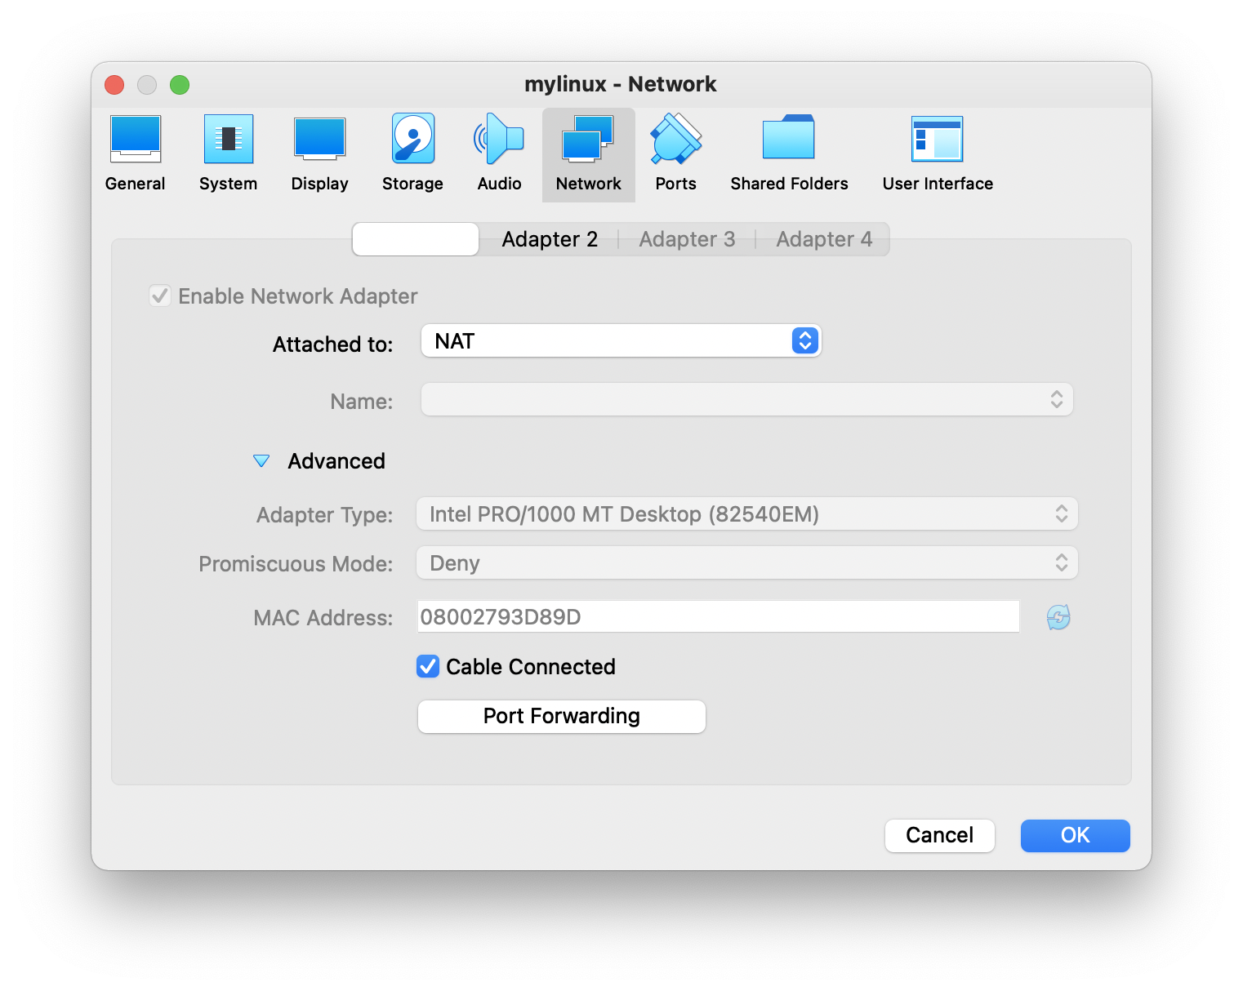Open the Shared Folders settings section
Screen dimensions: 1243x991
pyautogui.click(x=789, y=154)
